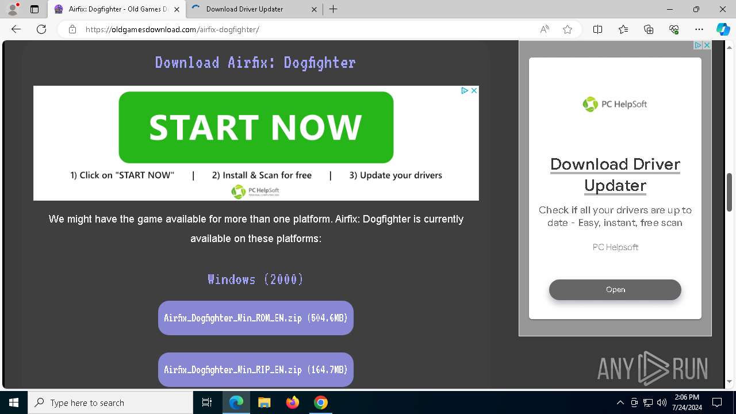Open Microsoft Edge from taskbar
Viewport: 736px width, 414px height.
(x=236, y=402)
